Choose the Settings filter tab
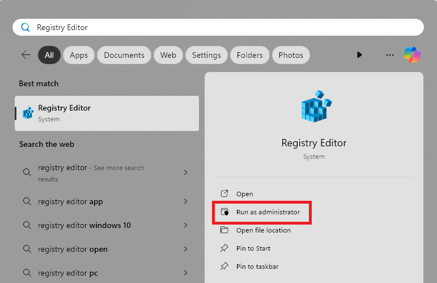The image size is (437, 283). tap(206, 55)
